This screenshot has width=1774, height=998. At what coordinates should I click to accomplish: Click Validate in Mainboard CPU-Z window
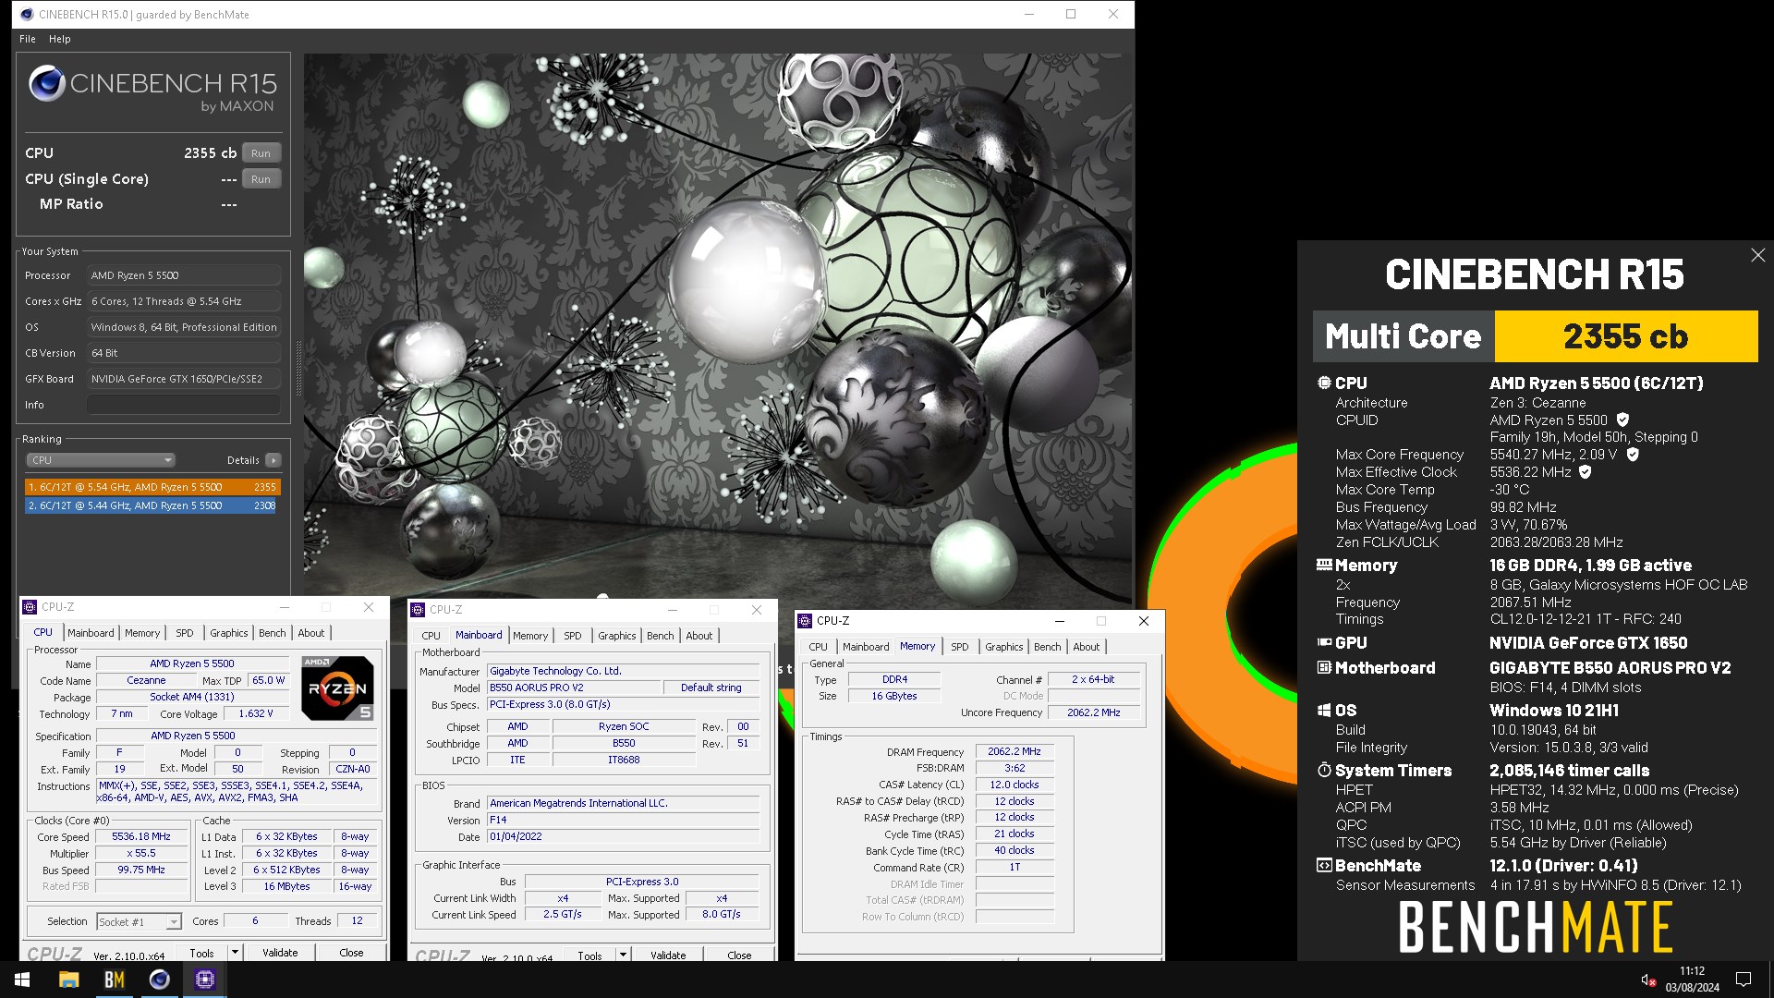pyautogui.click(x=668, y=955)
